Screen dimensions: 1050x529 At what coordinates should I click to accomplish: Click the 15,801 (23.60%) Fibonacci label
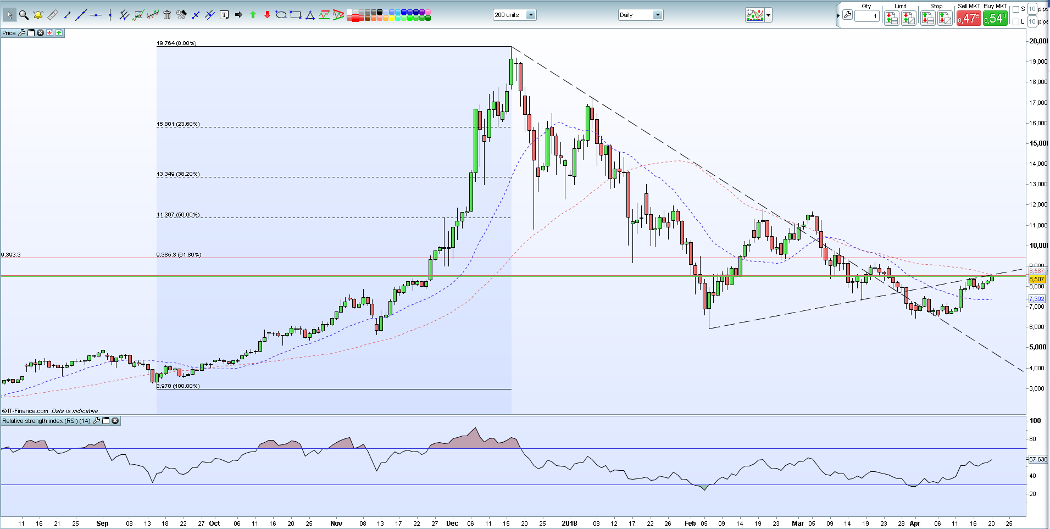pyautogui.click(x=178, y=124)
